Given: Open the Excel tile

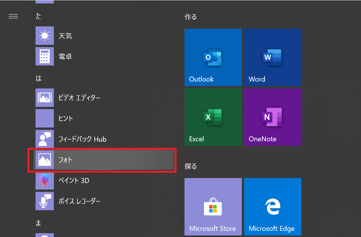Looking at the screenshot, I should click(213, 117).
